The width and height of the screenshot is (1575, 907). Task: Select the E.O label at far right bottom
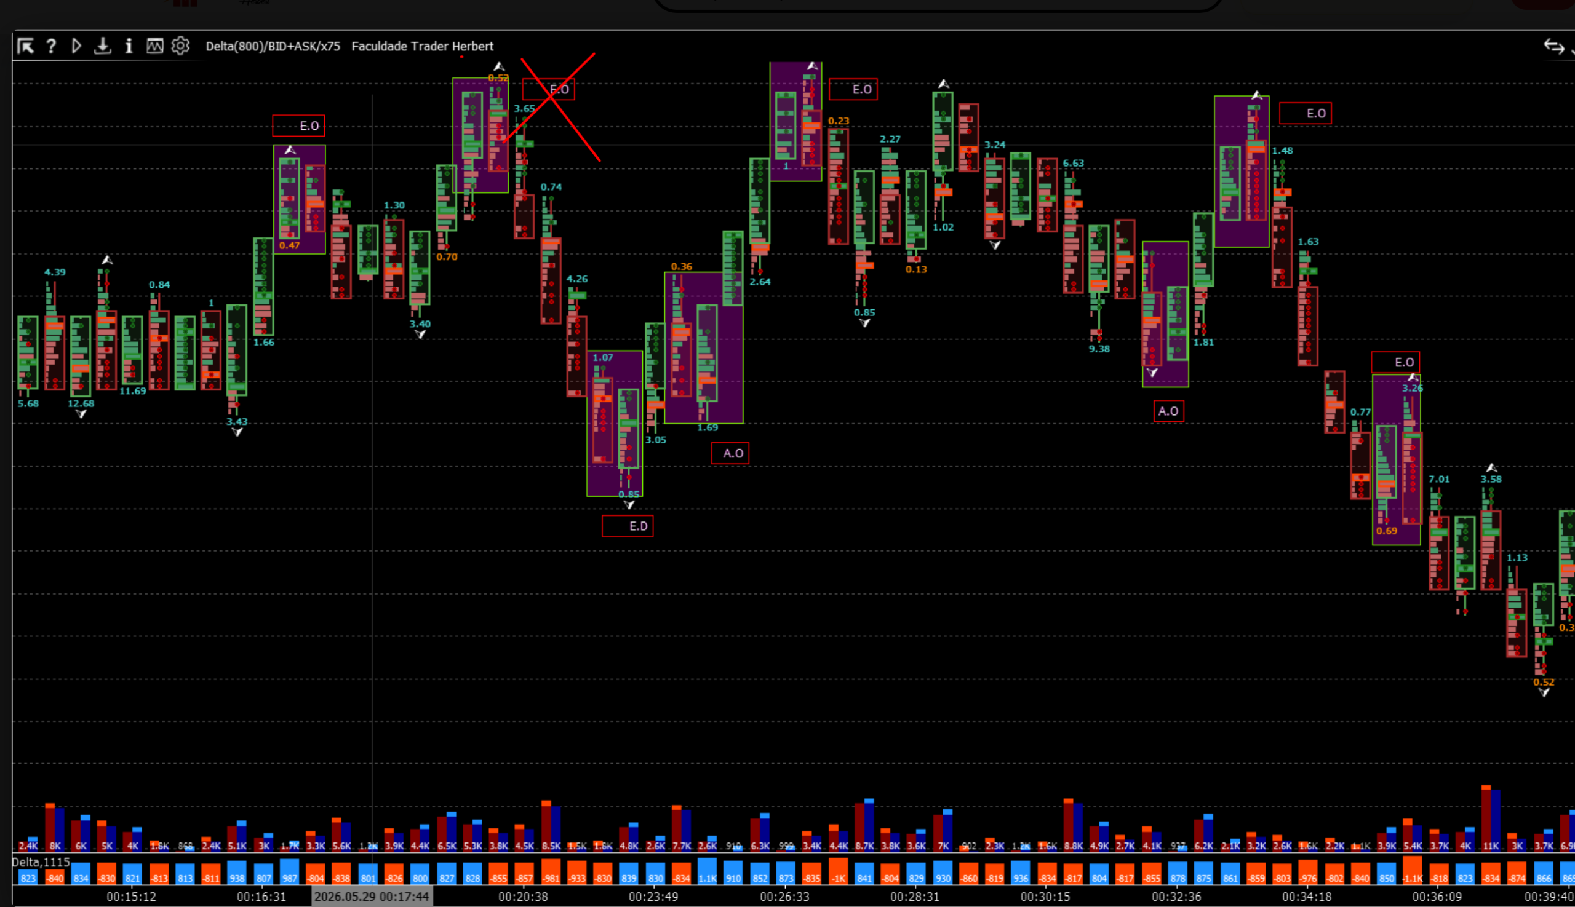pos(1395,363)
